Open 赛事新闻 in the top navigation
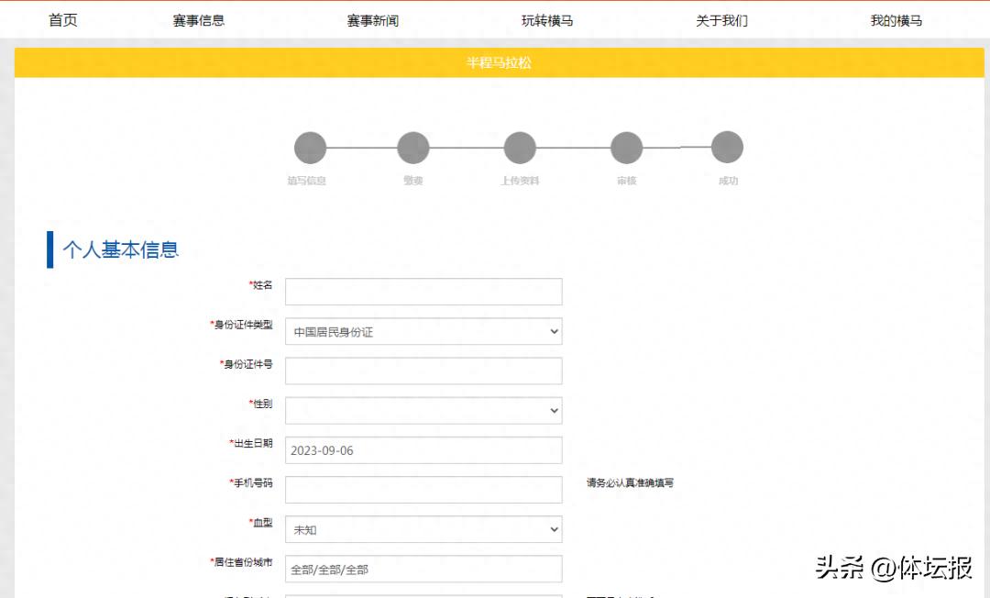Image resolution: width=990 pixels, height=598 pixels. tap(373, 20)
